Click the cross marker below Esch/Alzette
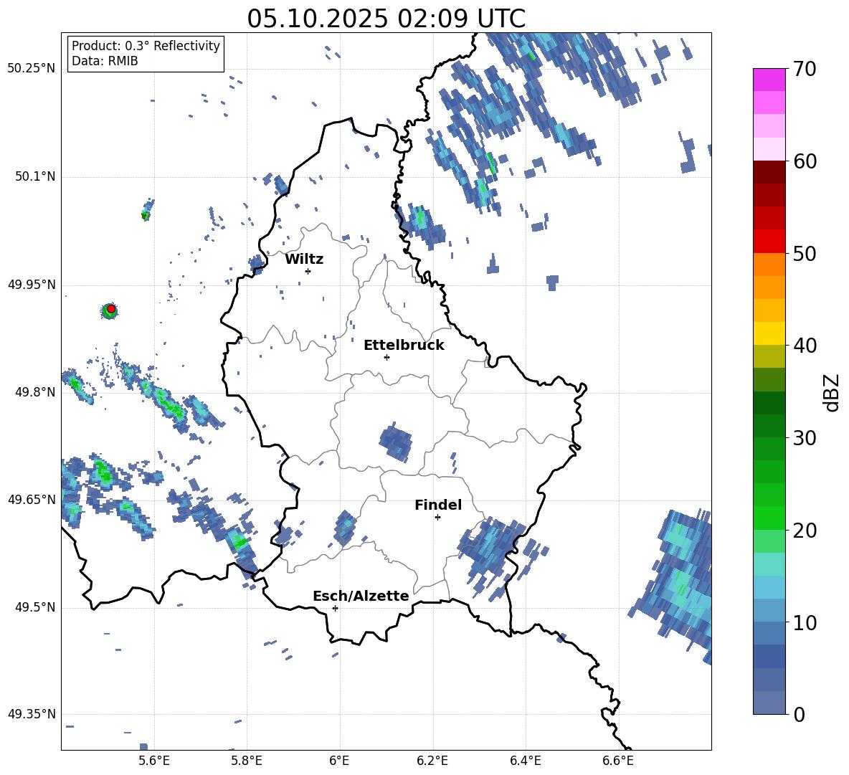849x775 pixels. click(x=335, y=608)
